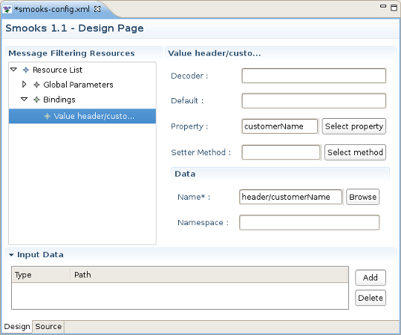Screen dimensions: 401x335
Task: Collapse the Input Data section
Action: click(x=11, y=255)
